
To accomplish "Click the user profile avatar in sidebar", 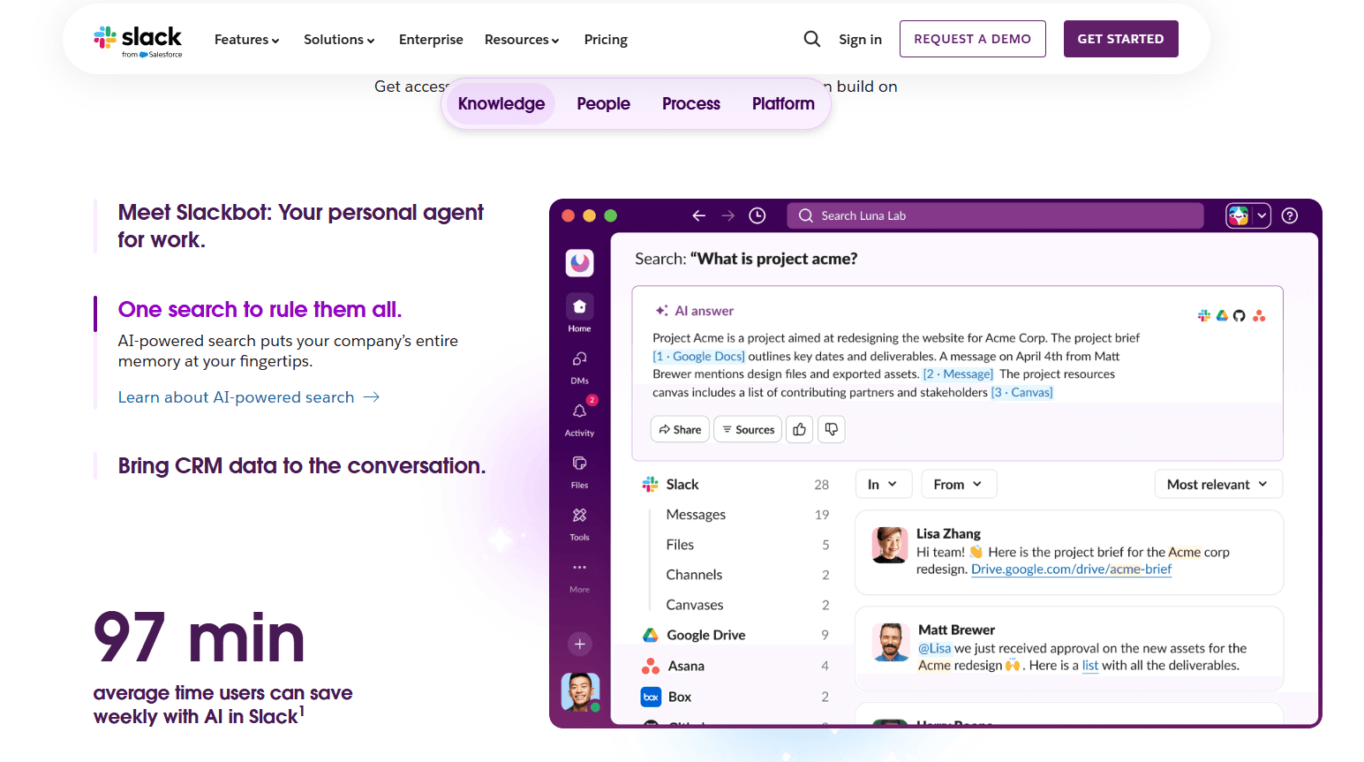I will 580,692.
